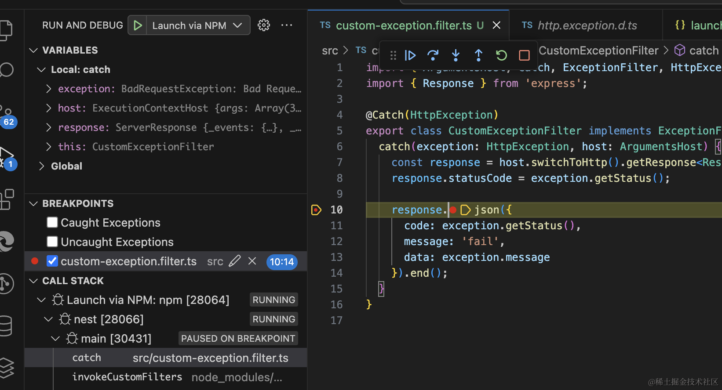Switch to the http.exception.d.ts tab
722x390 pixels.
[x=587, y=25]
